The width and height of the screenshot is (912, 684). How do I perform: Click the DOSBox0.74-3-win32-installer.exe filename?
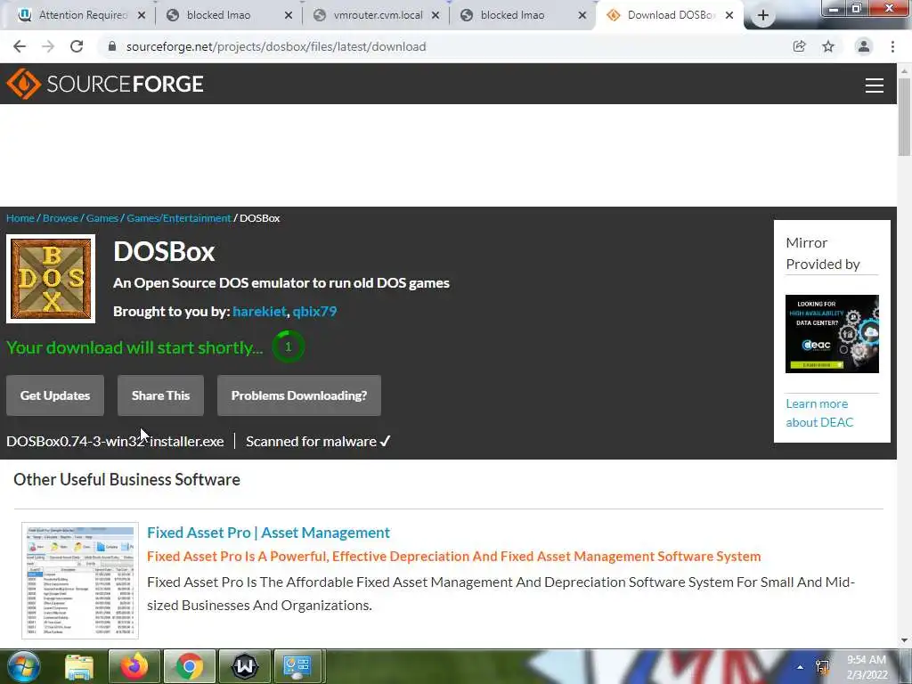tap(115, 442)
